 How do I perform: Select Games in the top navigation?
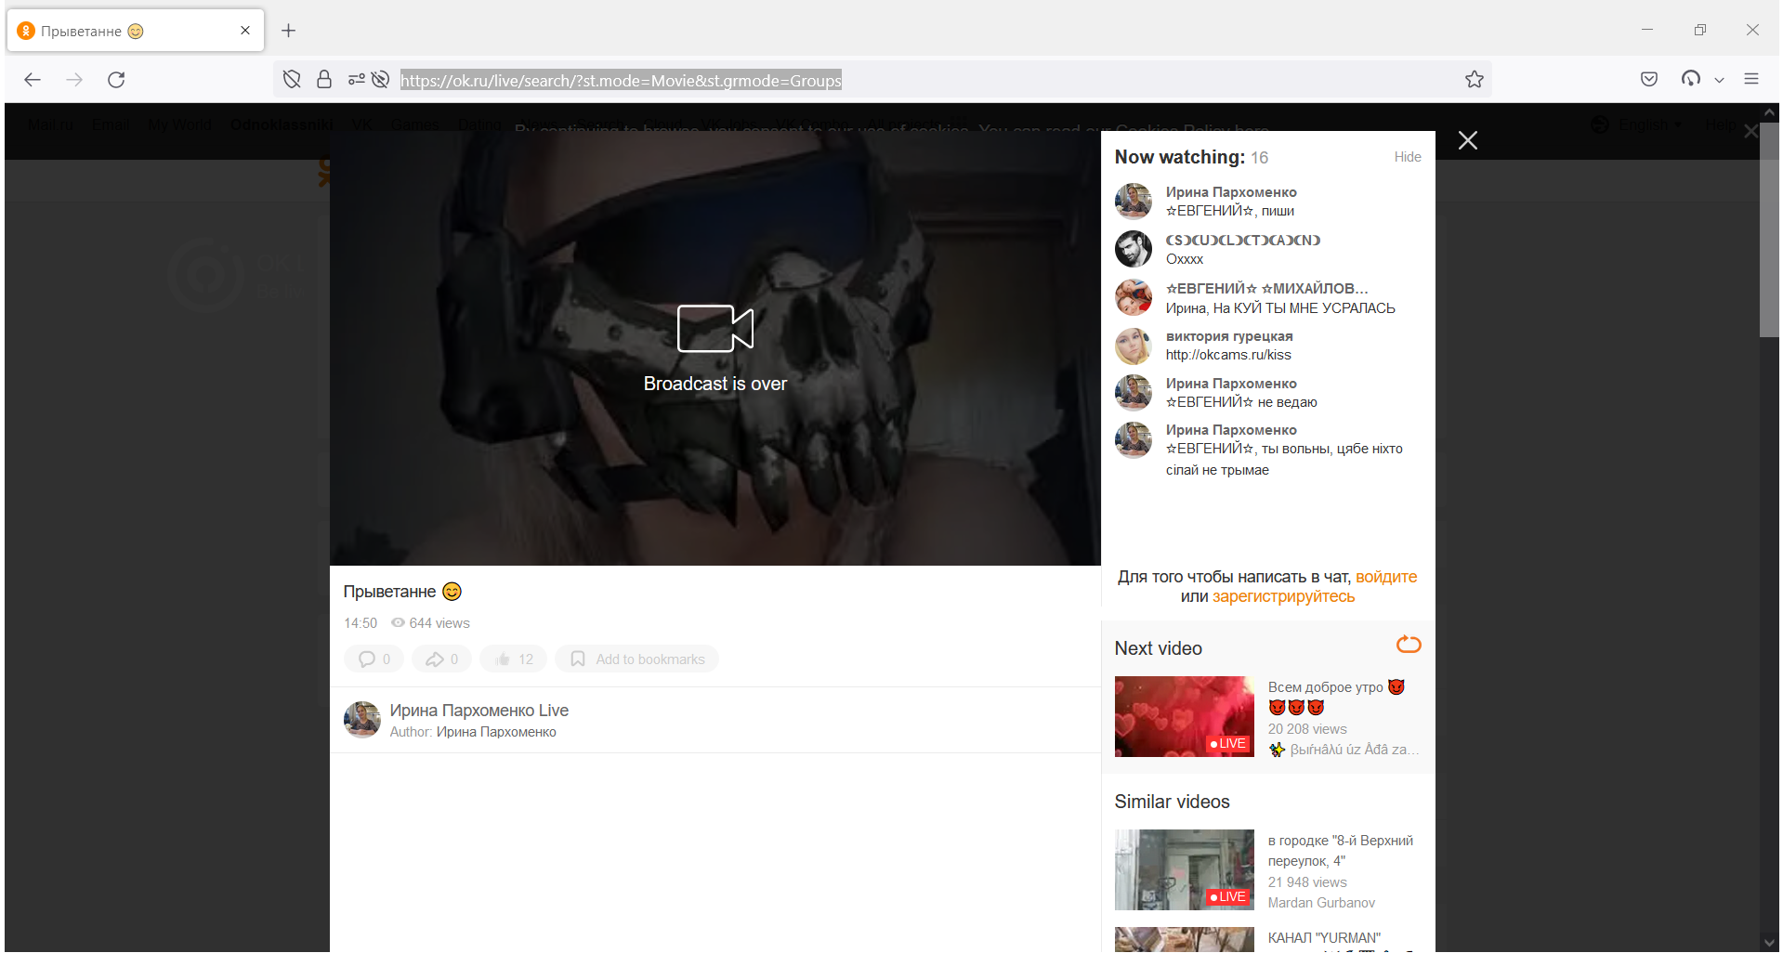(414, 124)
